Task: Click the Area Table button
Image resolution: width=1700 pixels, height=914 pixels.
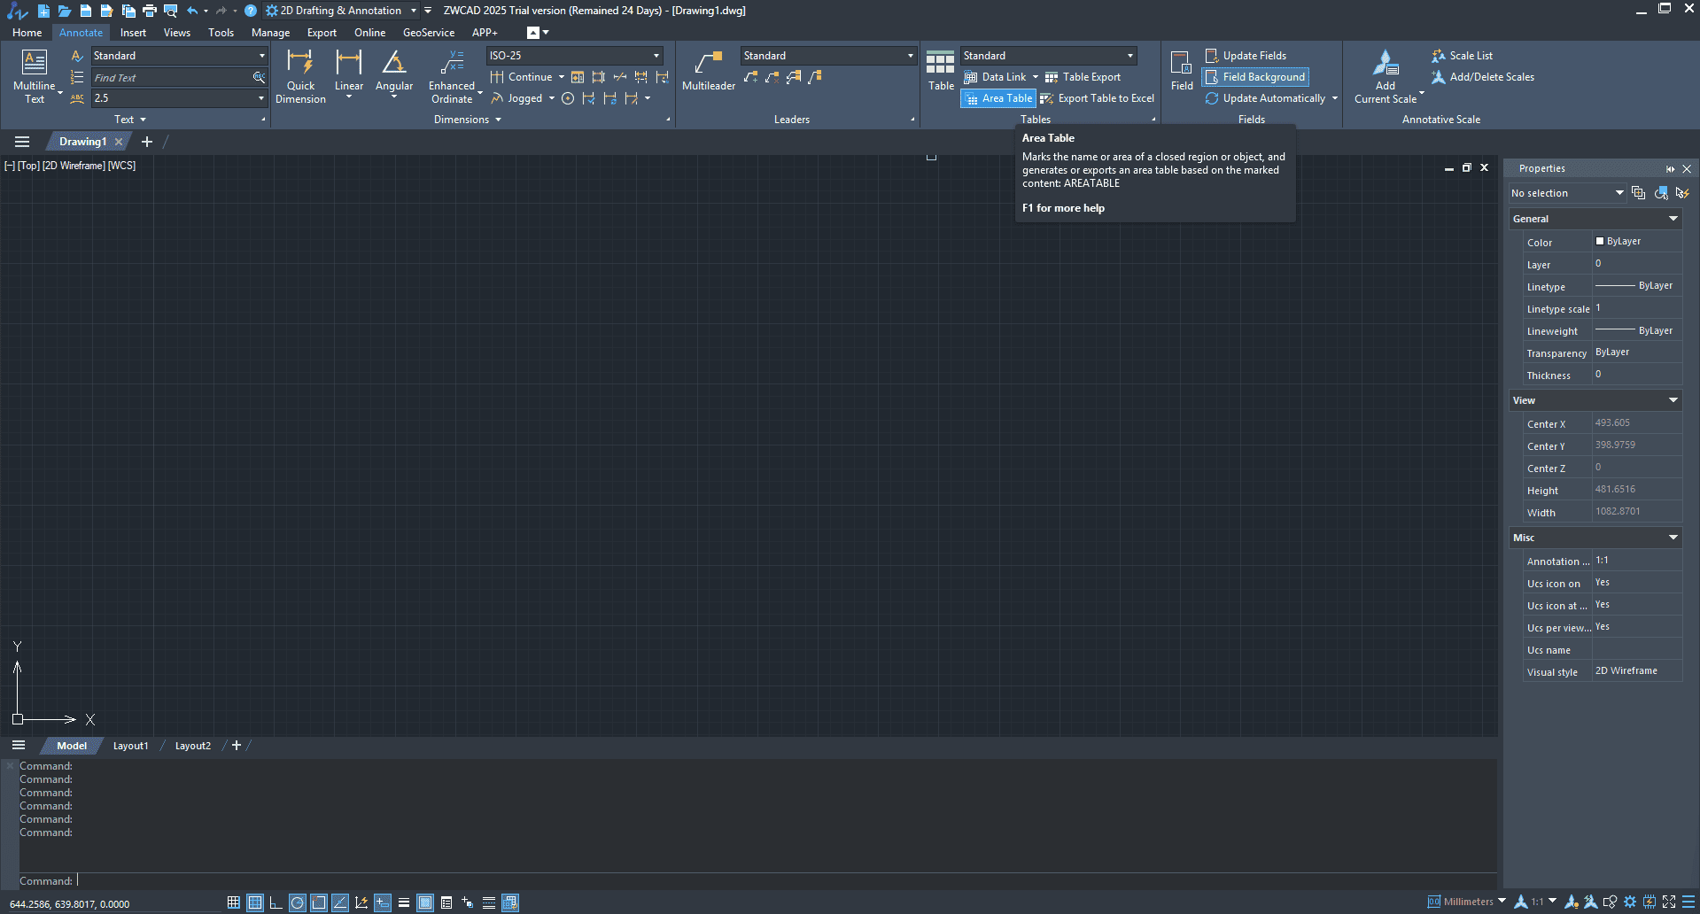Action: point(997,98)
